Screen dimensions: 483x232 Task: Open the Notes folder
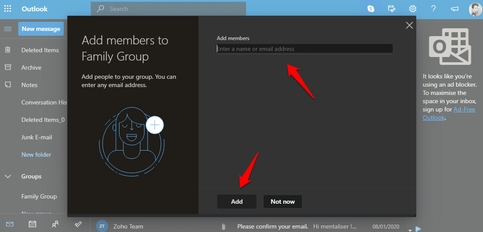coord(29,85)
